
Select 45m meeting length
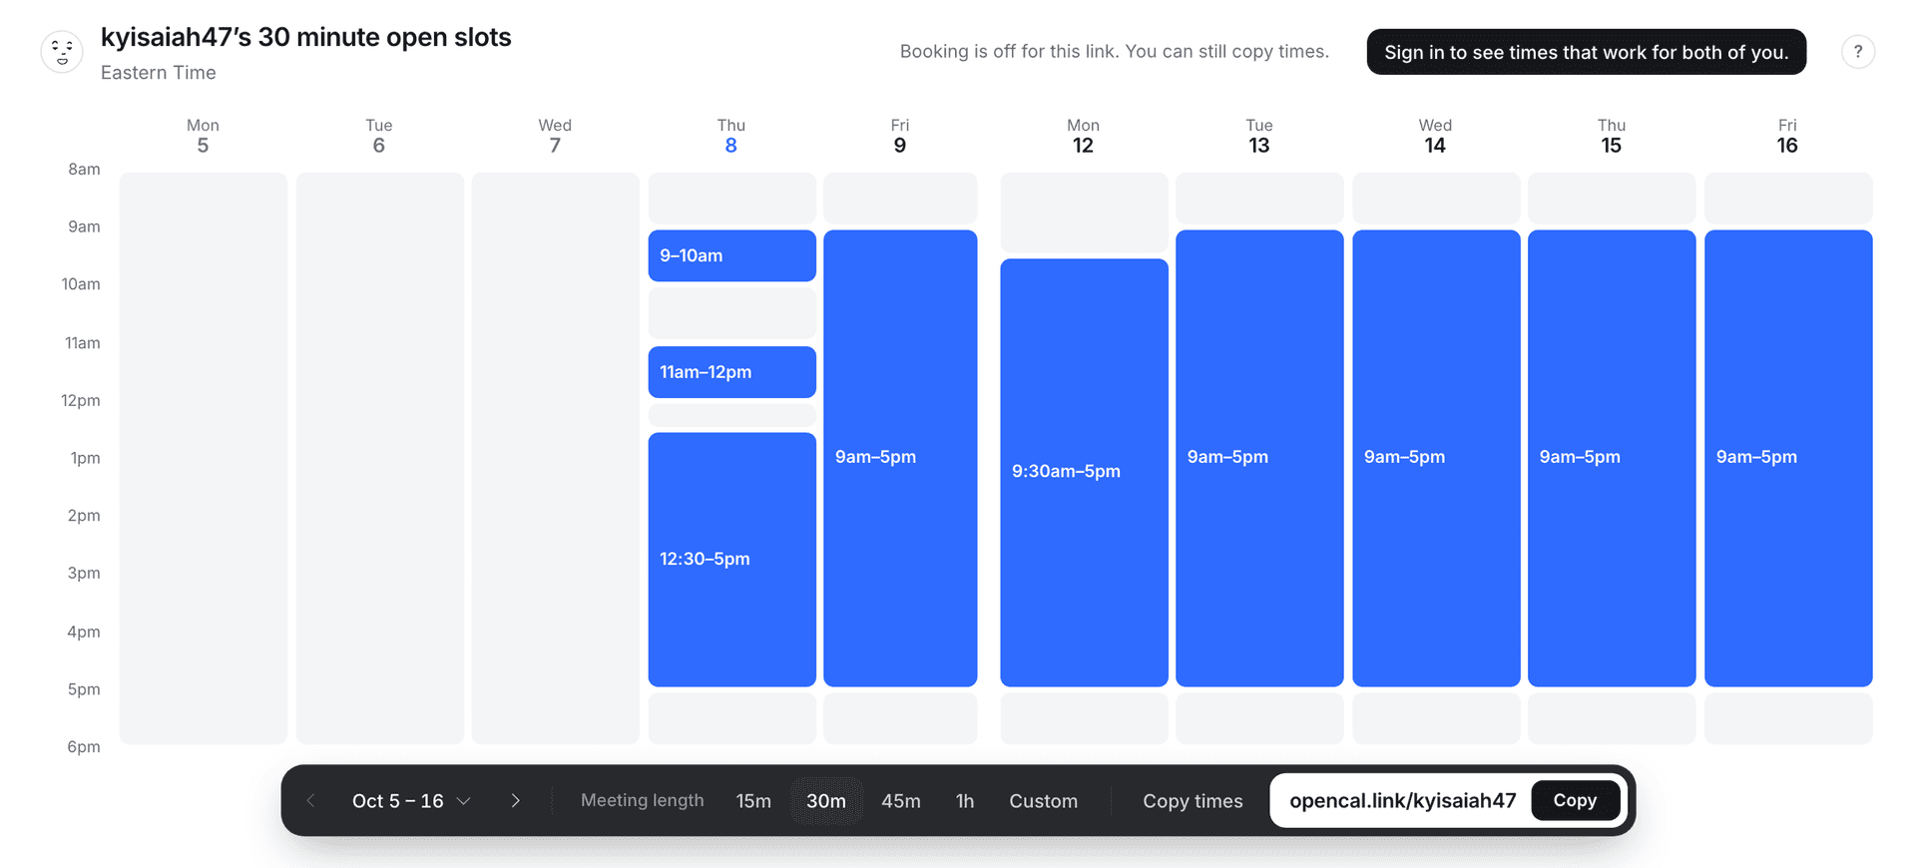[x=901, y=801]
